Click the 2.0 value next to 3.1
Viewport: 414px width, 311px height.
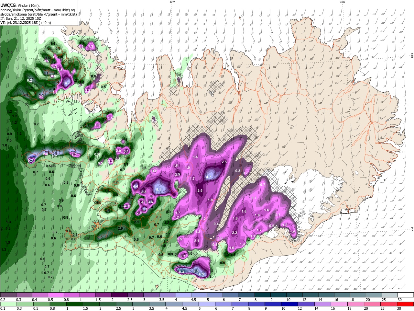118,151
